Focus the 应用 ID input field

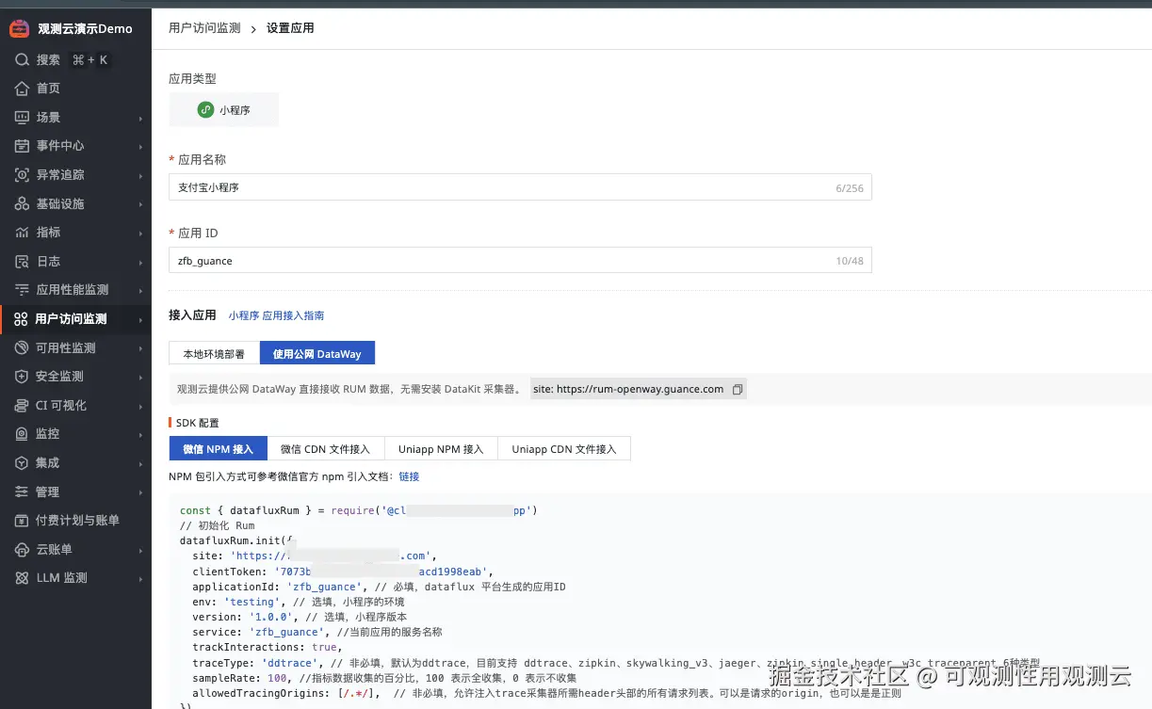(x=520, y=260)
